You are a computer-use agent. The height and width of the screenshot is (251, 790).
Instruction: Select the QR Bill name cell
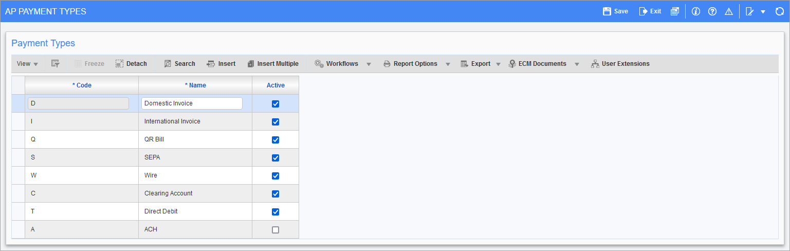(195, 139)
